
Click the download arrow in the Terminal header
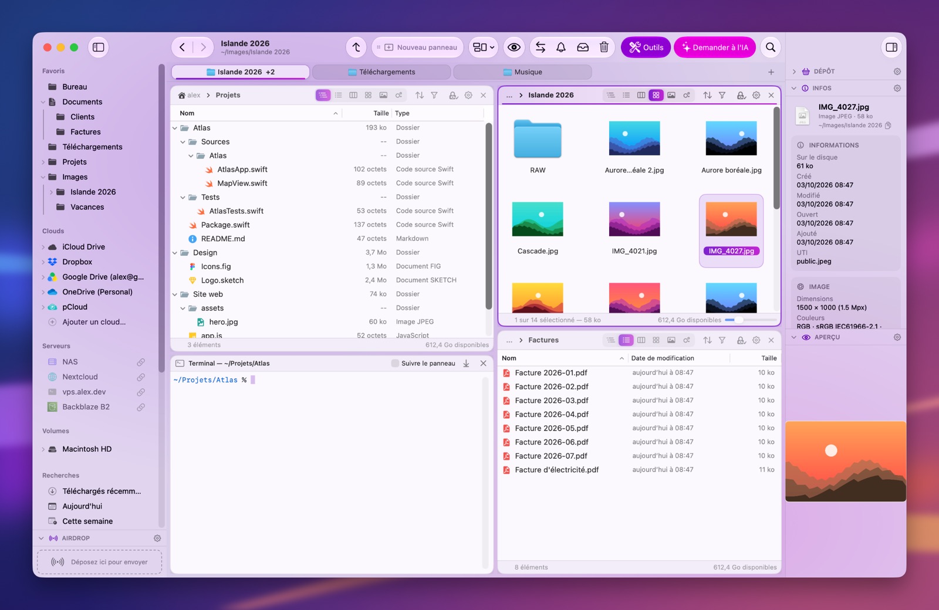coord(466,364)
